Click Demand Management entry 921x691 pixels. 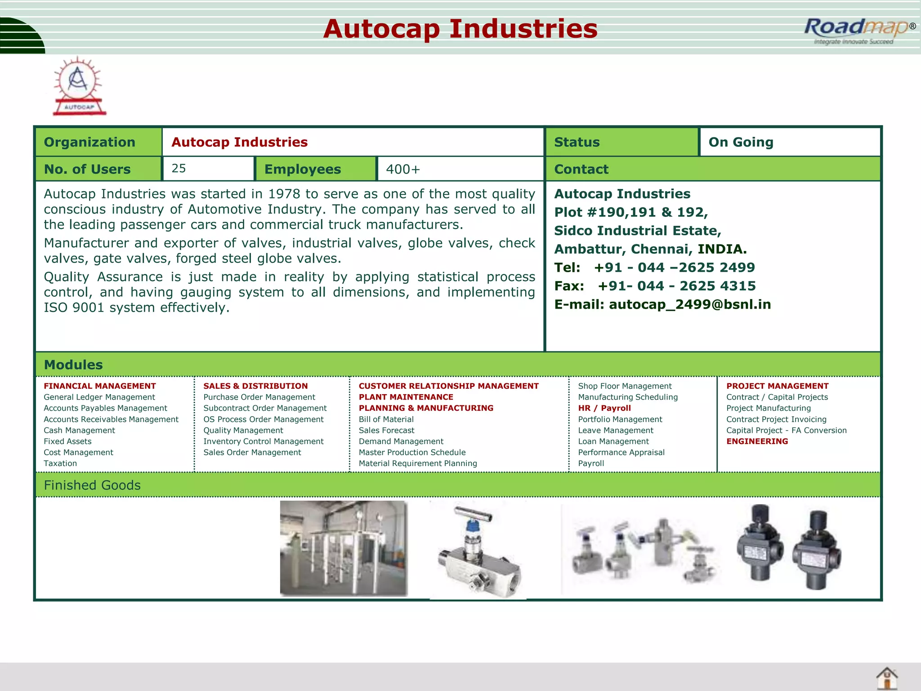pyautogui.click(x=401, y=441)
